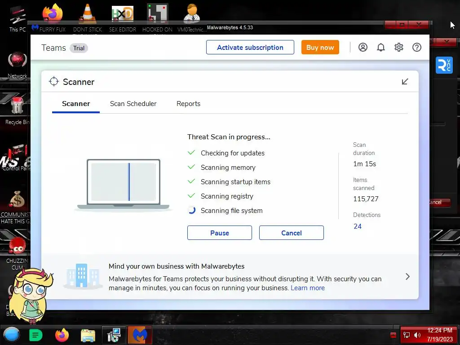
Task: Open VLC cone DONT STICK shortcut
Action: pyautogui.click(x=88, y=18)
